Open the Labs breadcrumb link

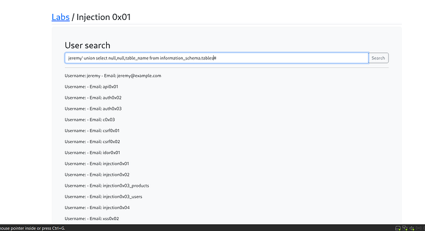61,17
